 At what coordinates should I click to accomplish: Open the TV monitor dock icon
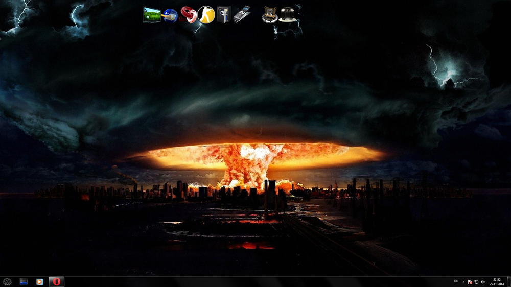(152, 14)
